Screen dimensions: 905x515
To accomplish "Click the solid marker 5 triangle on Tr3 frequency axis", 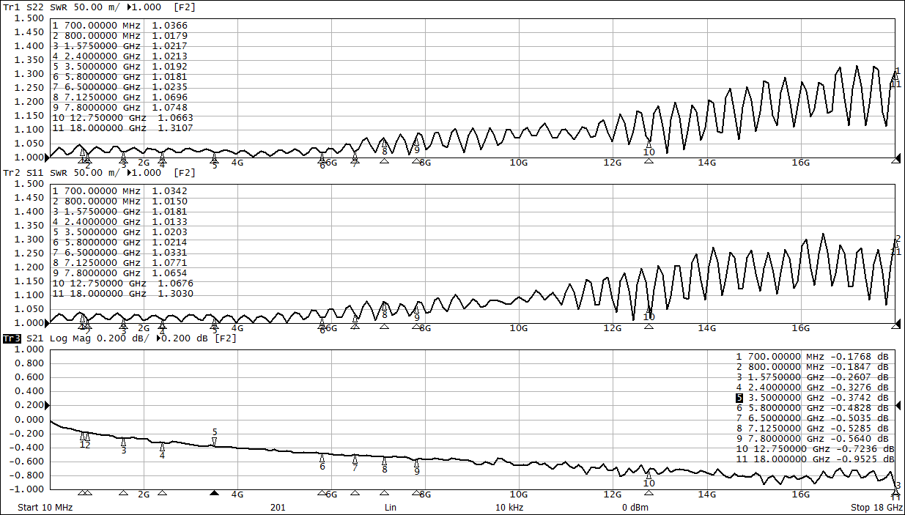I will pos(215,493).
